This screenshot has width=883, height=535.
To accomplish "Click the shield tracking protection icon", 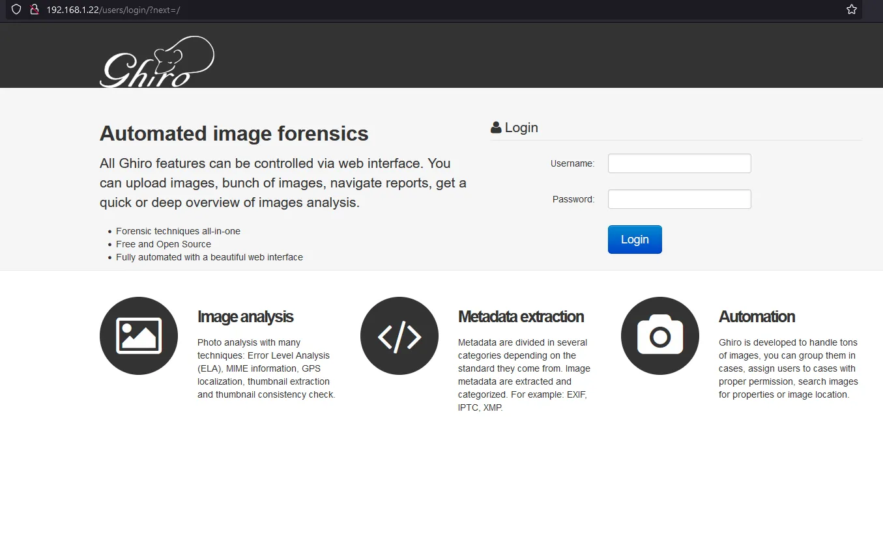I will click(x=17, y=10).
